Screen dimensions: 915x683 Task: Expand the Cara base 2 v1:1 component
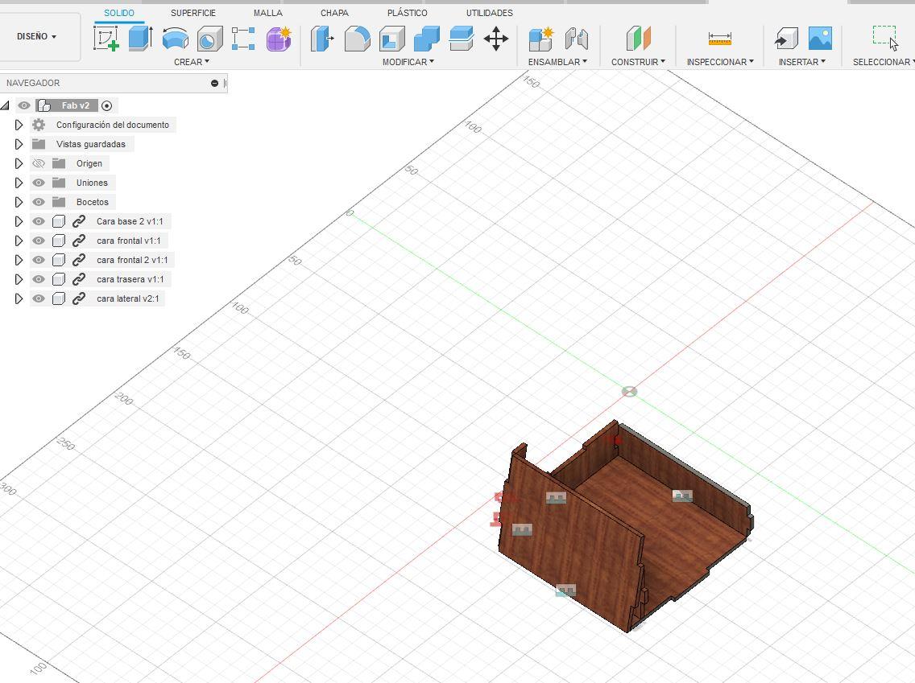[x=19, y=221]
